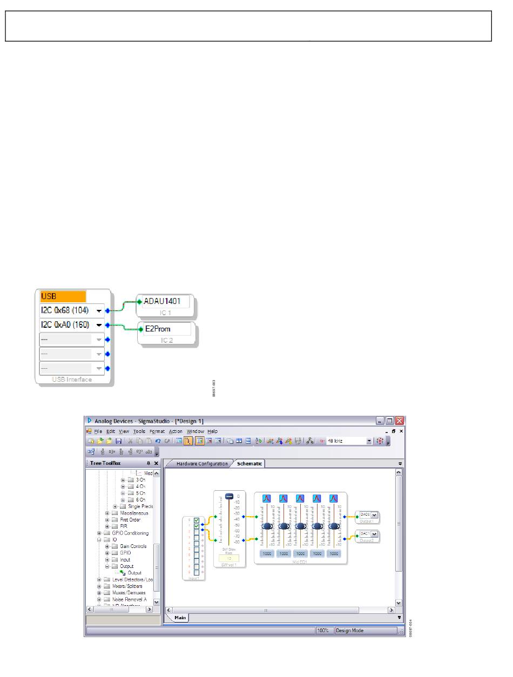Click the Undo arrow icon

(x=158, y=441)
